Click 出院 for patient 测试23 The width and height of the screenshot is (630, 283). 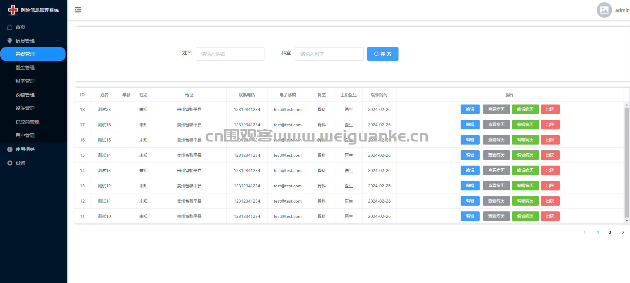pos(550,109)
